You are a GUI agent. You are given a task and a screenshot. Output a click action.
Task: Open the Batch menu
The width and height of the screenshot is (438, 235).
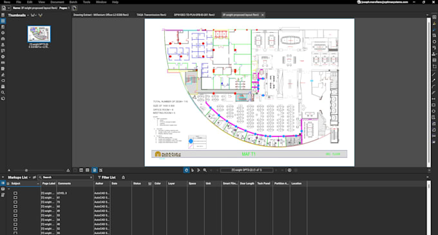pos(73,2)
